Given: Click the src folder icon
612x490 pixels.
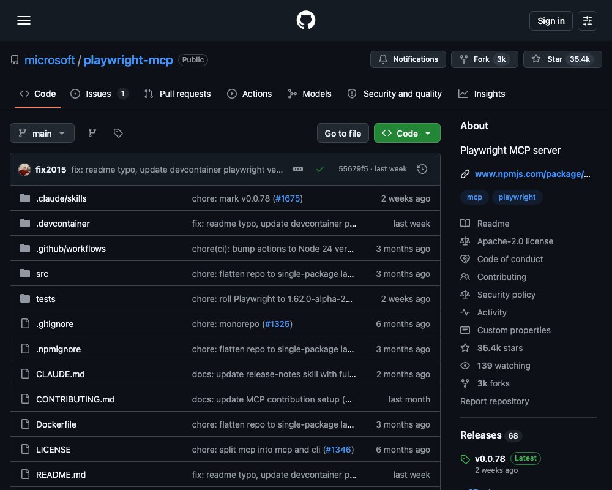Looking at the screenshot, I should 25,274.
